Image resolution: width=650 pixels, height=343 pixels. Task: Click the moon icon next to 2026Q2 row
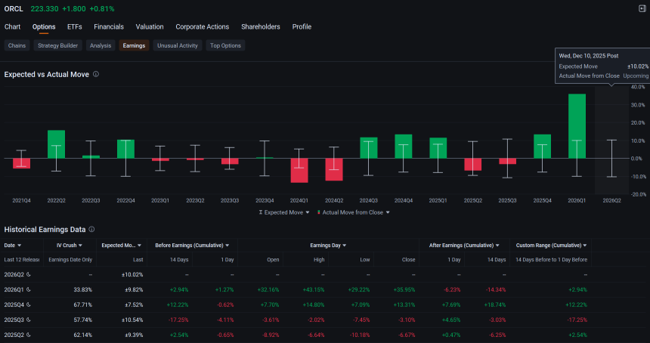[x=29, y=274]
